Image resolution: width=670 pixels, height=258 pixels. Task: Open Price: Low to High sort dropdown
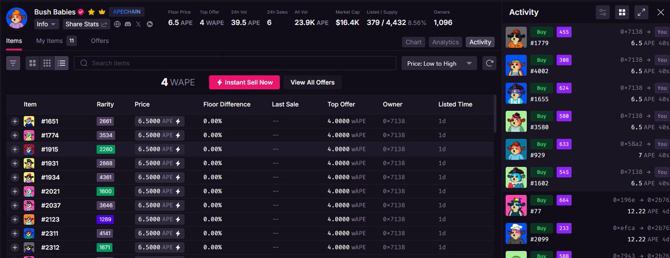[x=439, y=64]
